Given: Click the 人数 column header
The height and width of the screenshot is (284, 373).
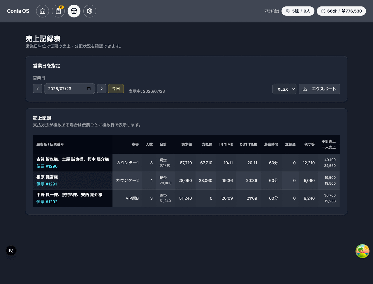Looking at the screenshot, I should (149, 144).
